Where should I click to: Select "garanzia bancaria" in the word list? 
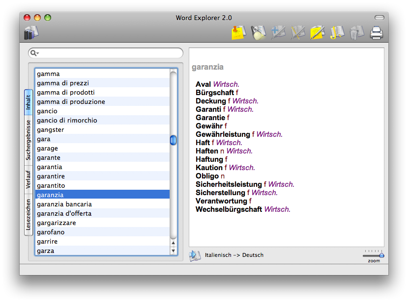pos(64,204)
